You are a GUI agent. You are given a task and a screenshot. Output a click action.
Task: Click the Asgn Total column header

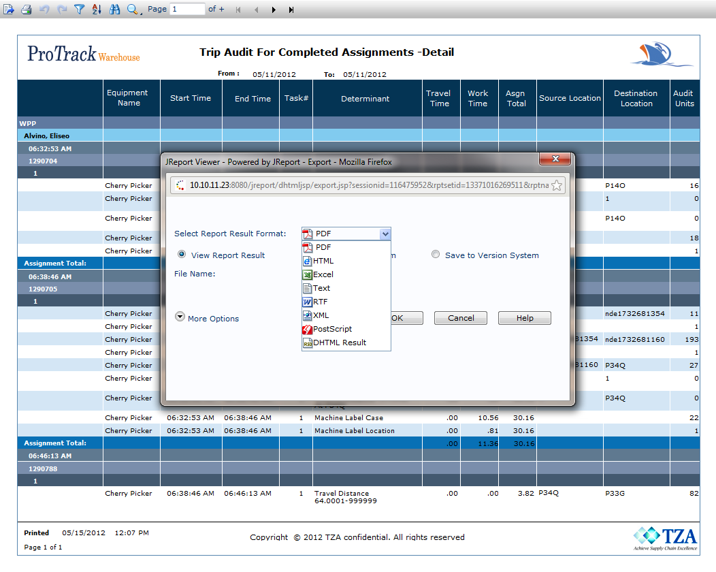click(x=517, y=98)
